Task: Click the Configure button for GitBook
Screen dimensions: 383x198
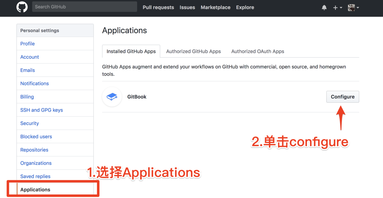Action: click(343, 97)
